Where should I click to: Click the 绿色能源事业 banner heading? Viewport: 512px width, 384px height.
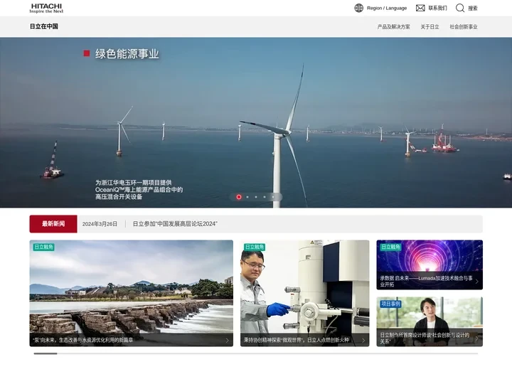click(x=127, y=54)
